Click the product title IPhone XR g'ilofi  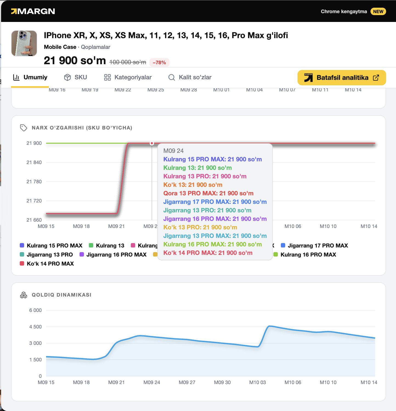pos(166,35)
